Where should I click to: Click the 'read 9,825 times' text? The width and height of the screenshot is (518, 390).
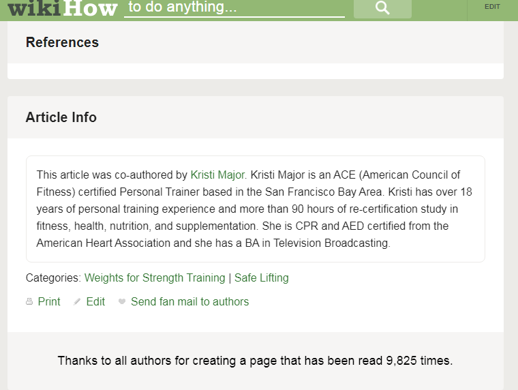405,360
